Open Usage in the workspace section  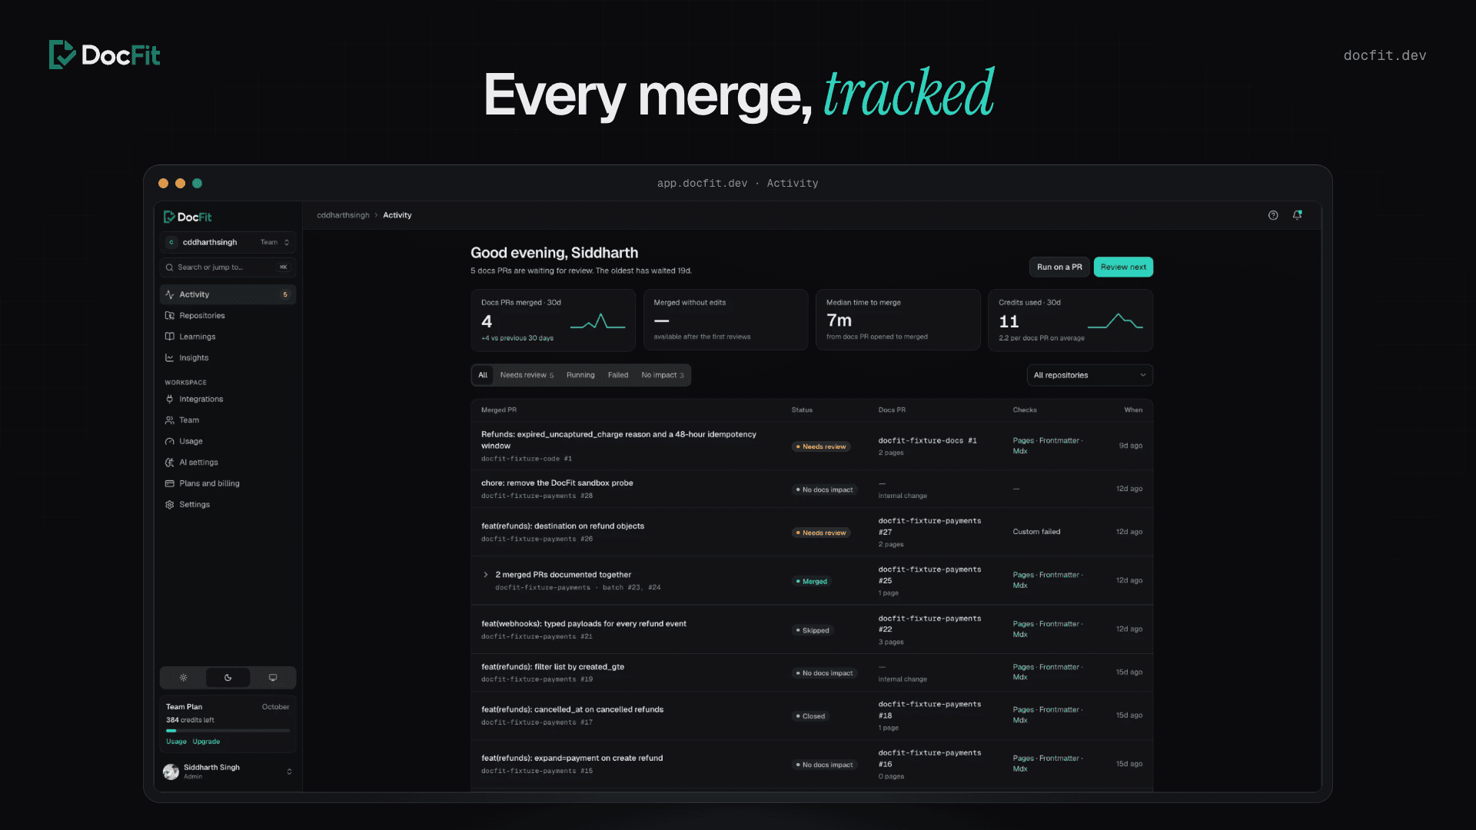228,442
